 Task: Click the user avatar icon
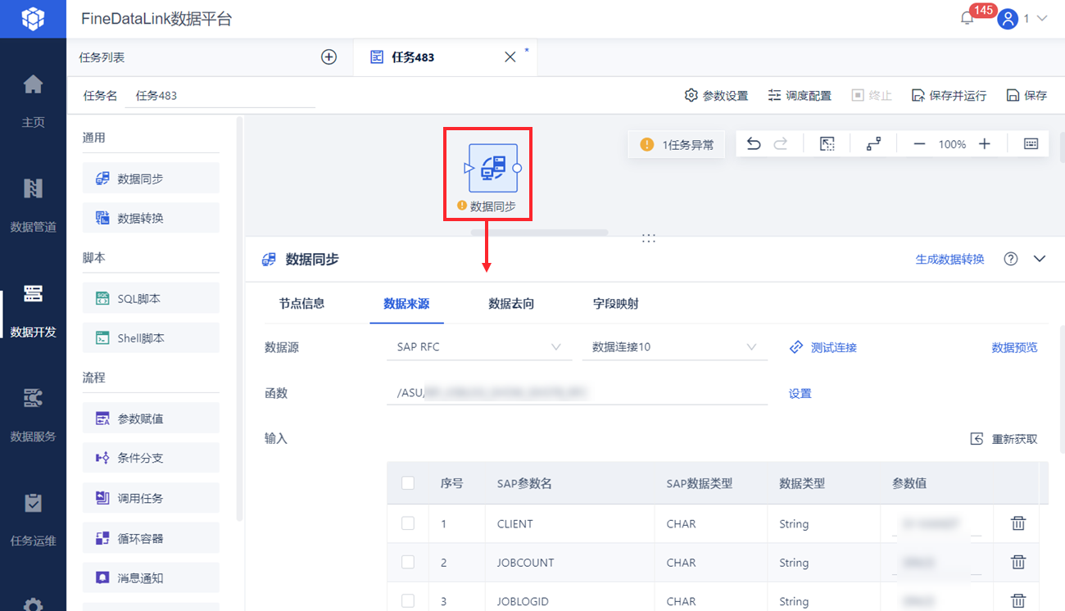[1008, 19]
